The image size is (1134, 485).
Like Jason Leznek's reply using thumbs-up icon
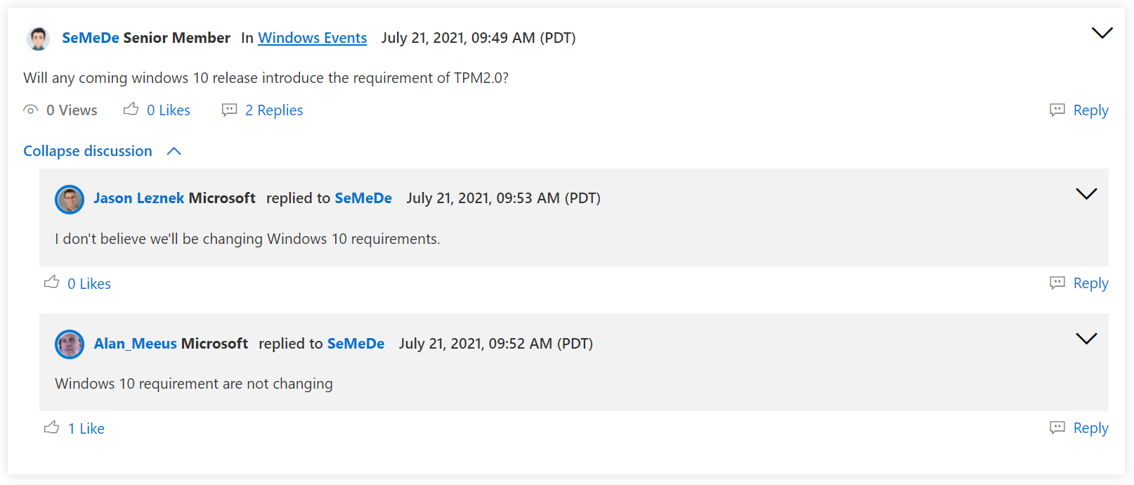point(52,283)
